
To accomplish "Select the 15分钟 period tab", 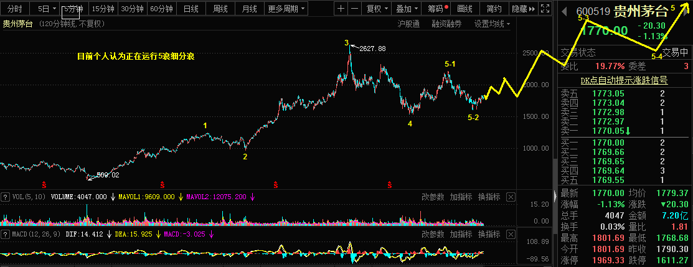I will click(x=103, y=8).
